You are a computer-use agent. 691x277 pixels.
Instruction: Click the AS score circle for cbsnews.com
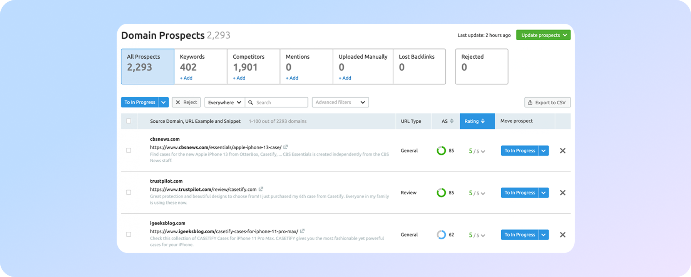(441, 151)
